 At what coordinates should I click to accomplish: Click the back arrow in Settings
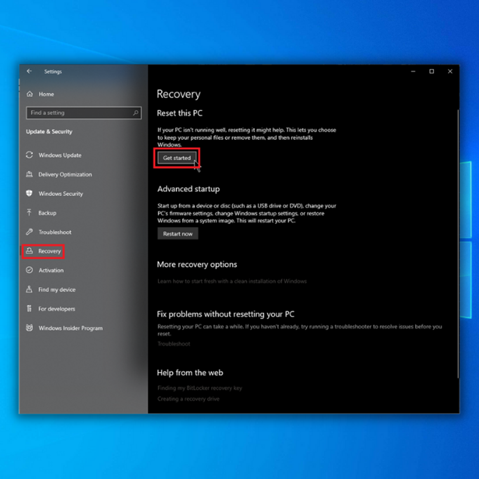pos(29,71)
